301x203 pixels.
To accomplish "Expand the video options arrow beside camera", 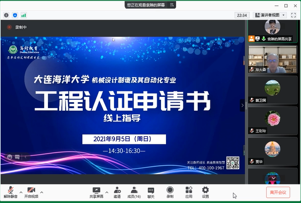I will 42,188.
